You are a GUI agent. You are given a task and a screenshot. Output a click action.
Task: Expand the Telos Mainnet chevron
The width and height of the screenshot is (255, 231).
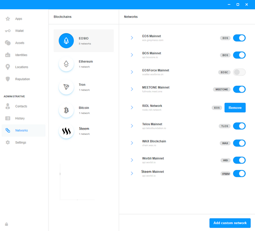(x=132, y=126)
